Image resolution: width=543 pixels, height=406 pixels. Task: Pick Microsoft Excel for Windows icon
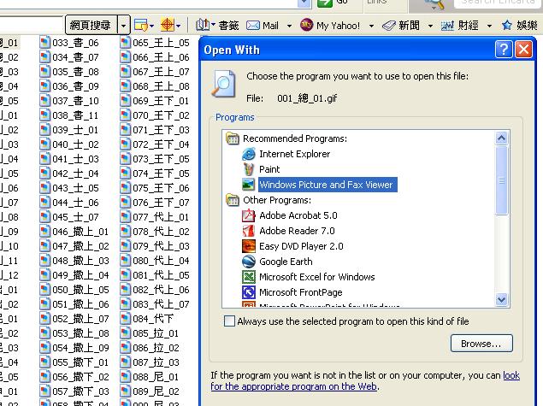(249, 277)
